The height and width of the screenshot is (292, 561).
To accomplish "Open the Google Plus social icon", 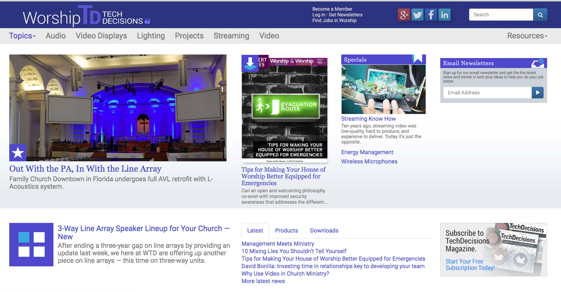I will click(404, 15).
